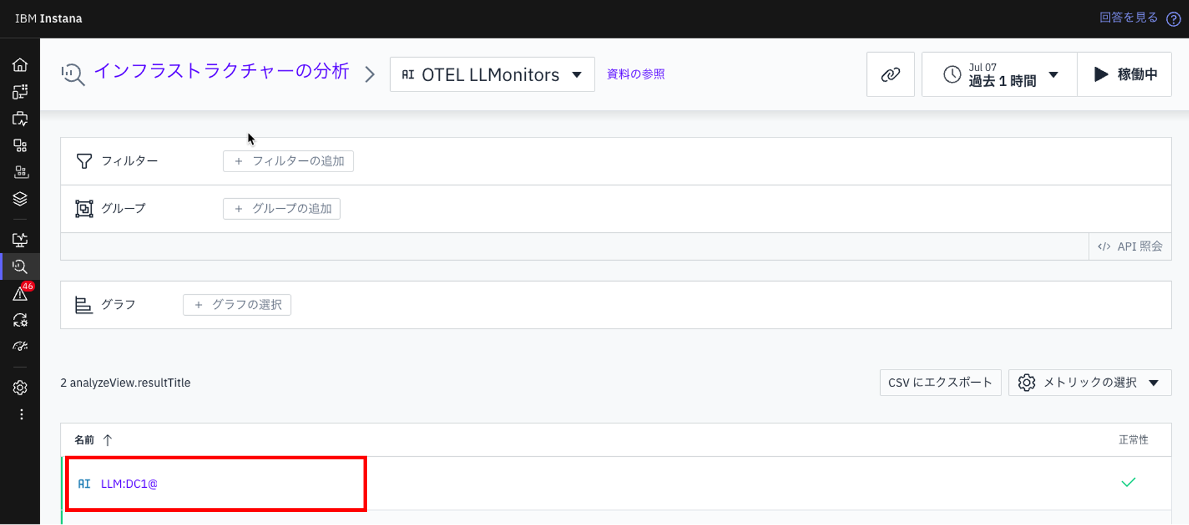The height and width of the screenshot is (525, 1189).
Task: Click the 2 analyzeView.resultTitle text
Action: (125, 383)
